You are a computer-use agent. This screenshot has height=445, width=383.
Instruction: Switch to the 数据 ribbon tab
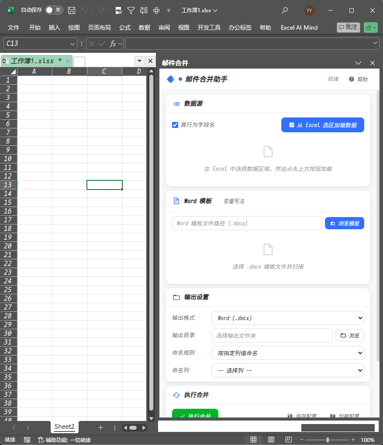pos(145,28)
